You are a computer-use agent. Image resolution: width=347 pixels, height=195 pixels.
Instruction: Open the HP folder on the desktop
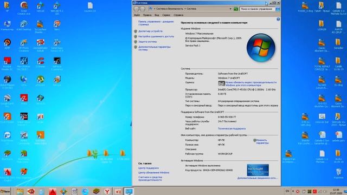[x=7, y=6]
